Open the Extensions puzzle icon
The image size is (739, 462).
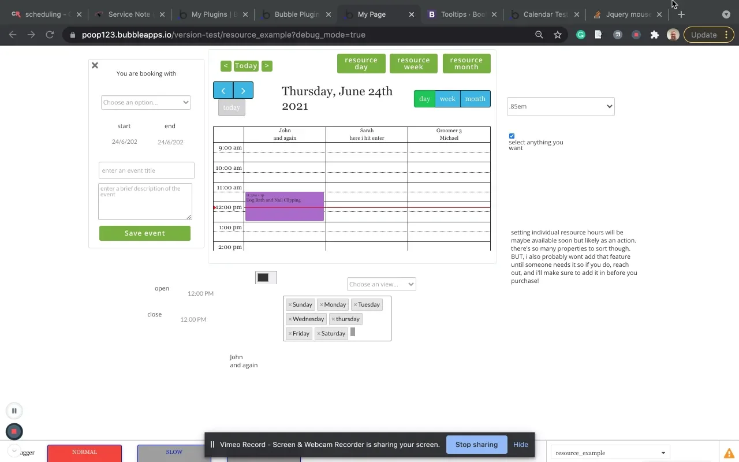pyautogui.click(x=655, y=35)
